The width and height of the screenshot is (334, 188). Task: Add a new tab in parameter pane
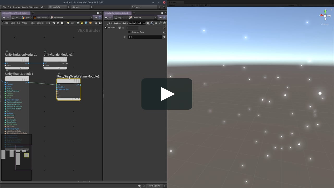pyautogui.click(x=134, y=13)
